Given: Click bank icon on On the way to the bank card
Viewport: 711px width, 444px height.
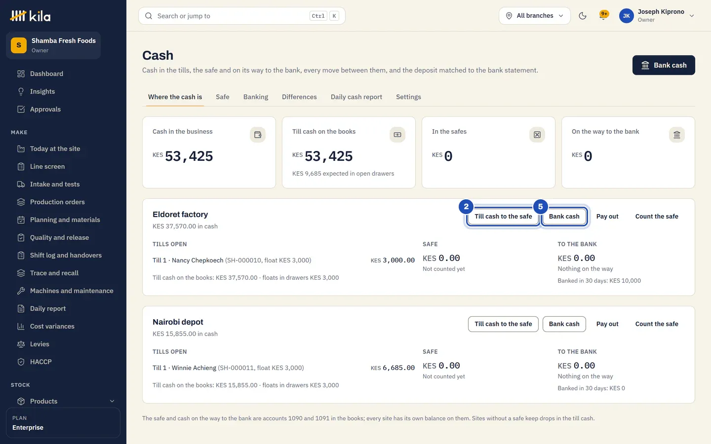Looking at the screenshot, I should click(677, 135).
